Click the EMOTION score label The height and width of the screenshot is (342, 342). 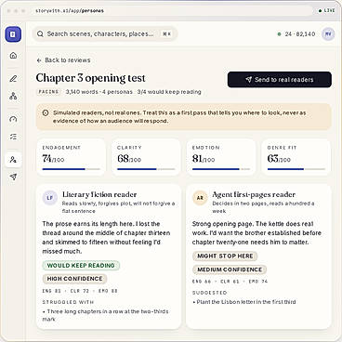pos(206,148)
